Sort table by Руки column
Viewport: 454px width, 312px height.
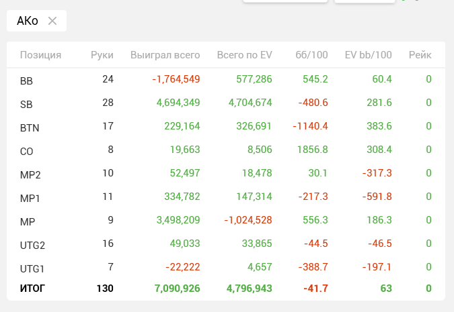(x=102, y=55)
